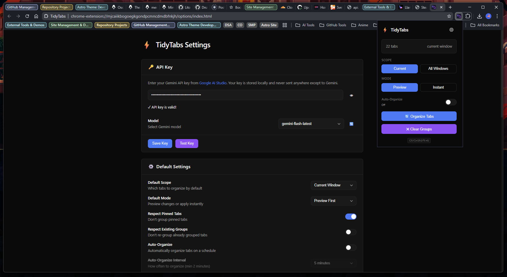Image resolution: width=507 pixels, height=277 pixels.
Task: Open the Default Mode dropdown showing Preview First
Action: 333,201
